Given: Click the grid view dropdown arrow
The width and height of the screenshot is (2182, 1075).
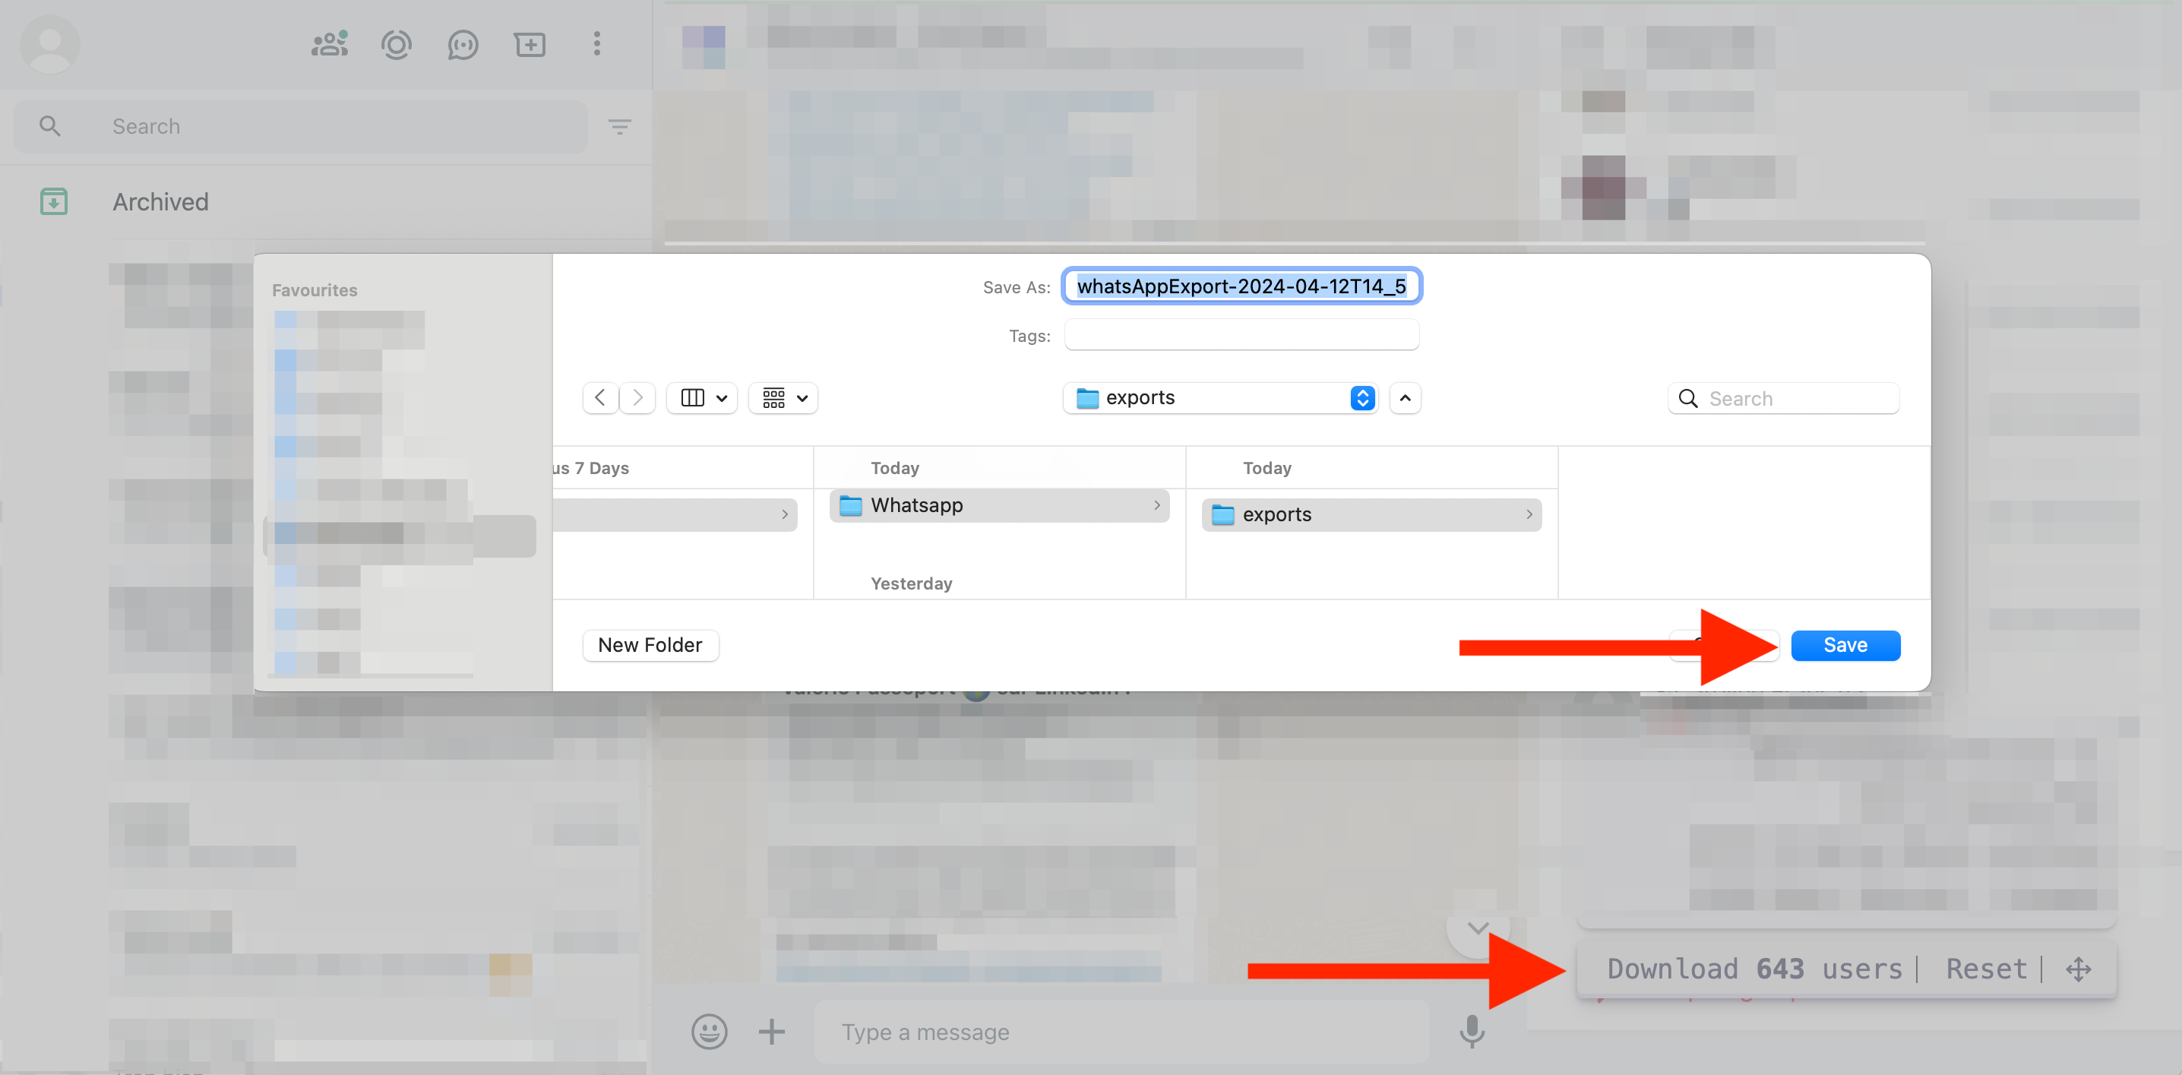Looking at the screenshot, I should [803, 399].
